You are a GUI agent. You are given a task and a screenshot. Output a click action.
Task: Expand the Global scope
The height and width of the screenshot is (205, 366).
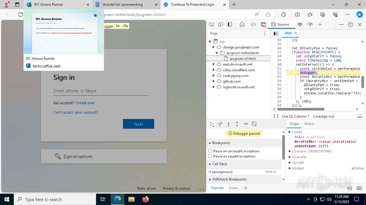point(289,168)
